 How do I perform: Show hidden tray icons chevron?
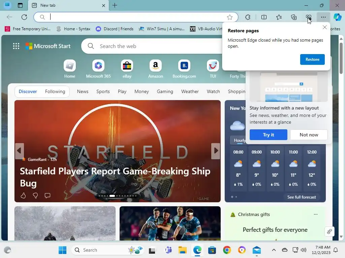point(274,250)
